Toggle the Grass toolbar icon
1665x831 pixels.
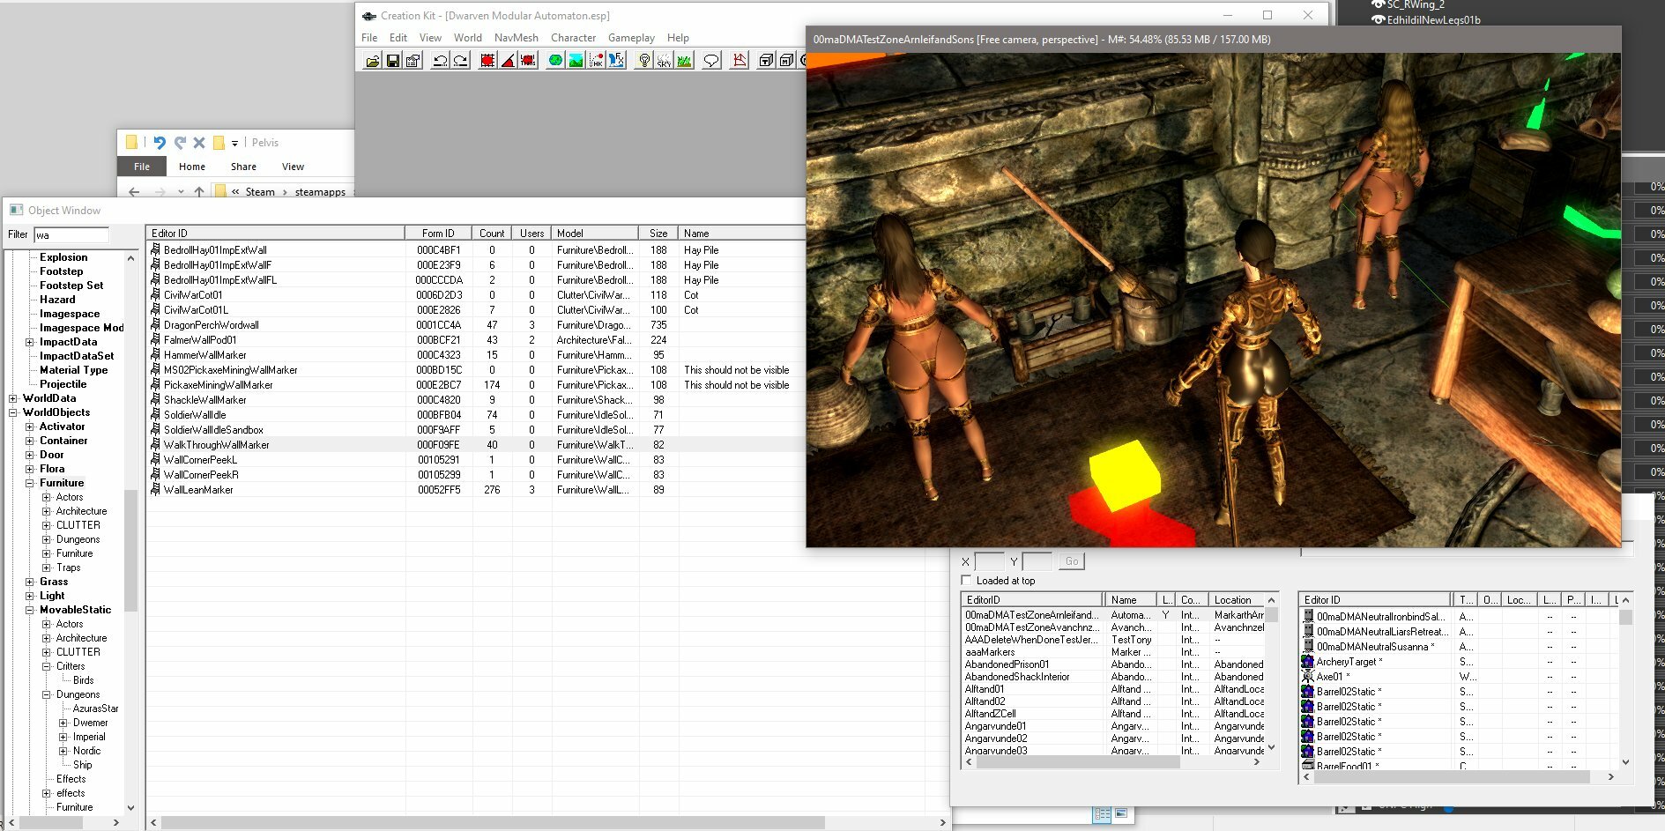(684, 60)
